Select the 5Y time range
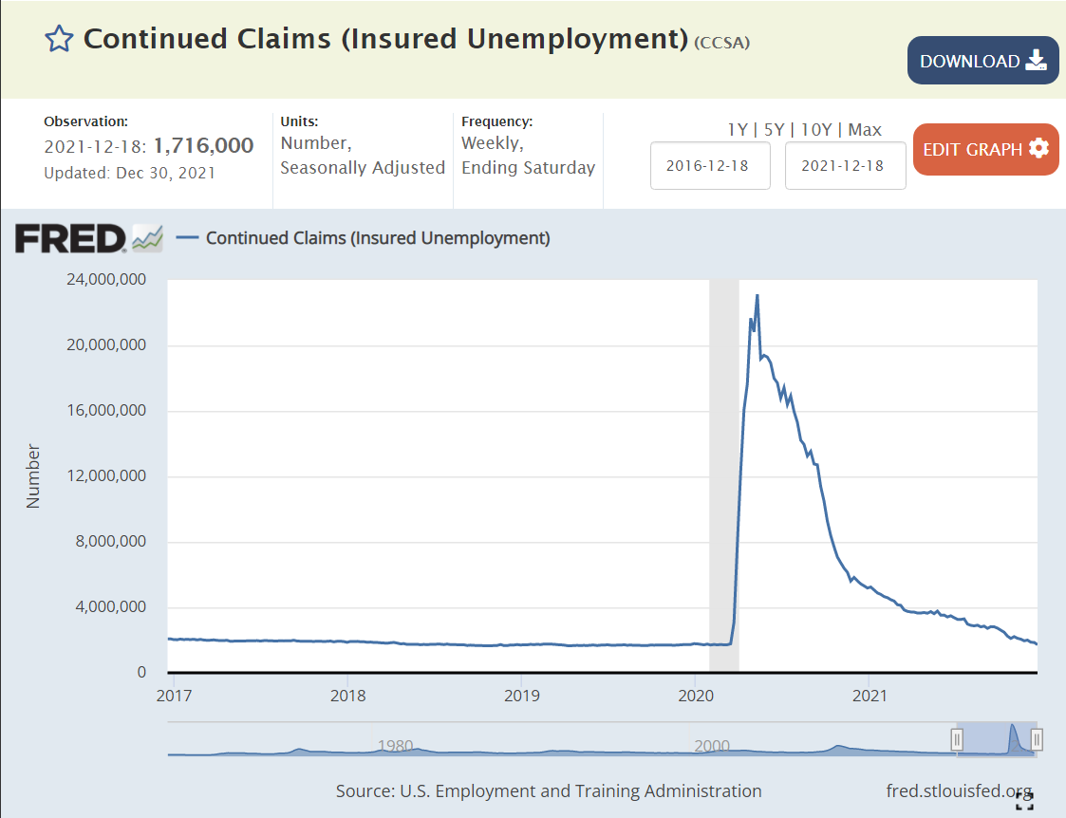Screen dimensions: 1066x818 point(774,130)
